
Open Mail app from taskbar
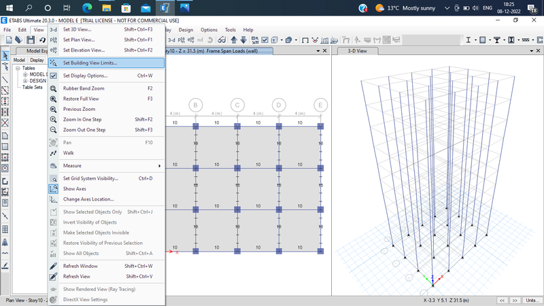click(x=146, y=7)
